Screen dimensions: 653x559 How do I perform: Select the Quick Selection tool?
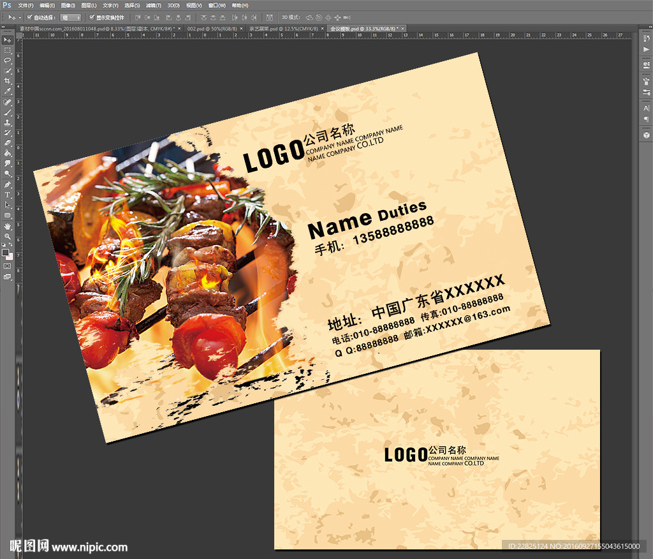pos(7,71)
